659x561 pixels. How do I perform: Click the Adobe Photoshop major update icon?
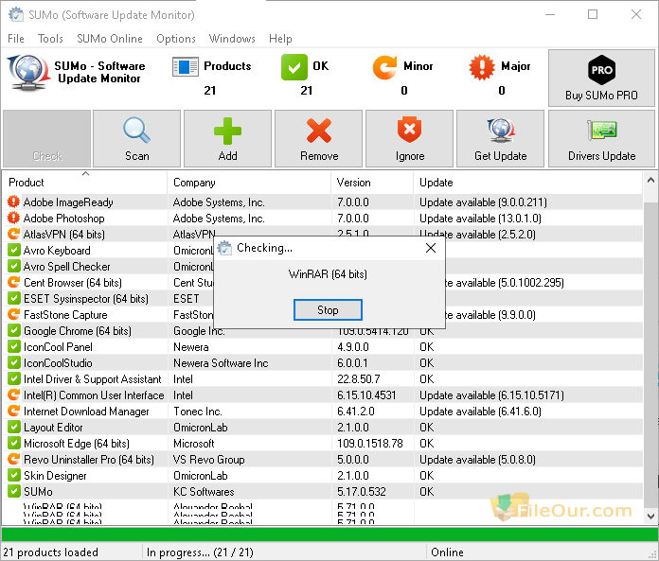(13, 218)
